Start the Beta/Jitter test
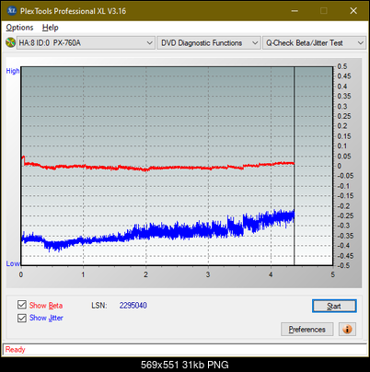 pyautogui.click(x=334, y=306)
